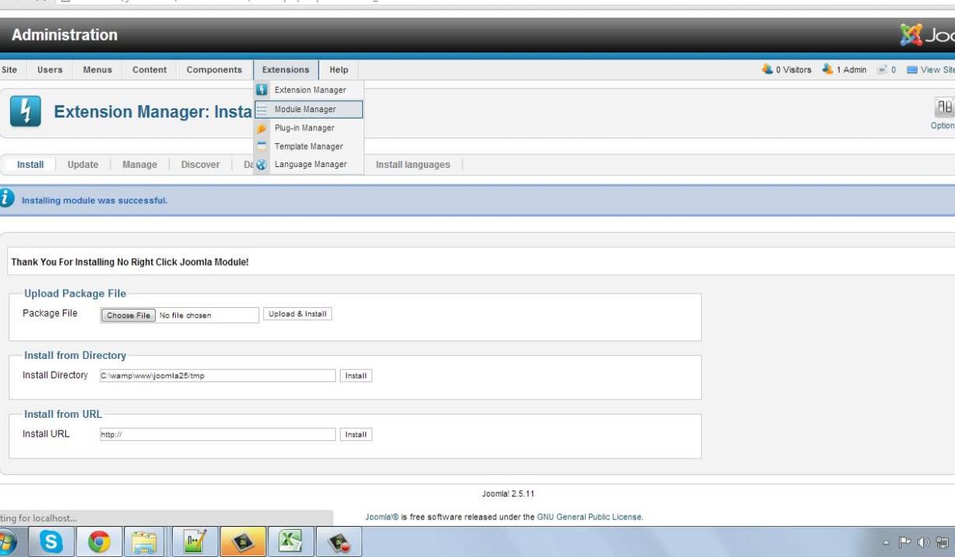Click the messages count icon
The height and width of the screenshot is (557, 955).
(x=883, y=70)
